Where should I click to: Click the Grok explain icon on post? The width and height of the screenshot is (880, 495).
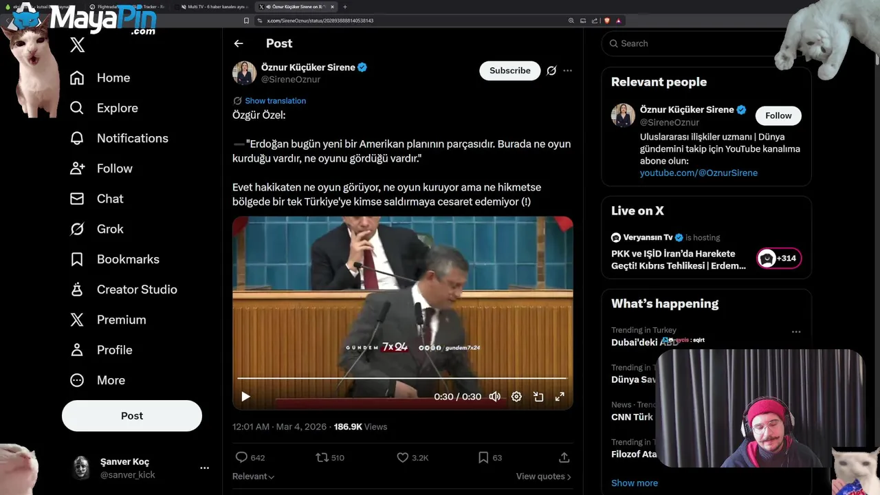pyautogui.click(x=551, y=71)
